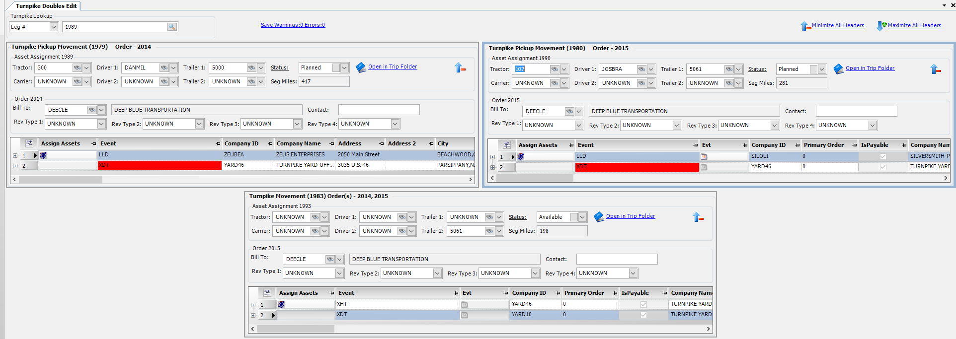The image size is (956, 339).
Task: Click the Save Warnings:0 Errors:0 link
Action: pyautogui.click(x=293, y=25)
